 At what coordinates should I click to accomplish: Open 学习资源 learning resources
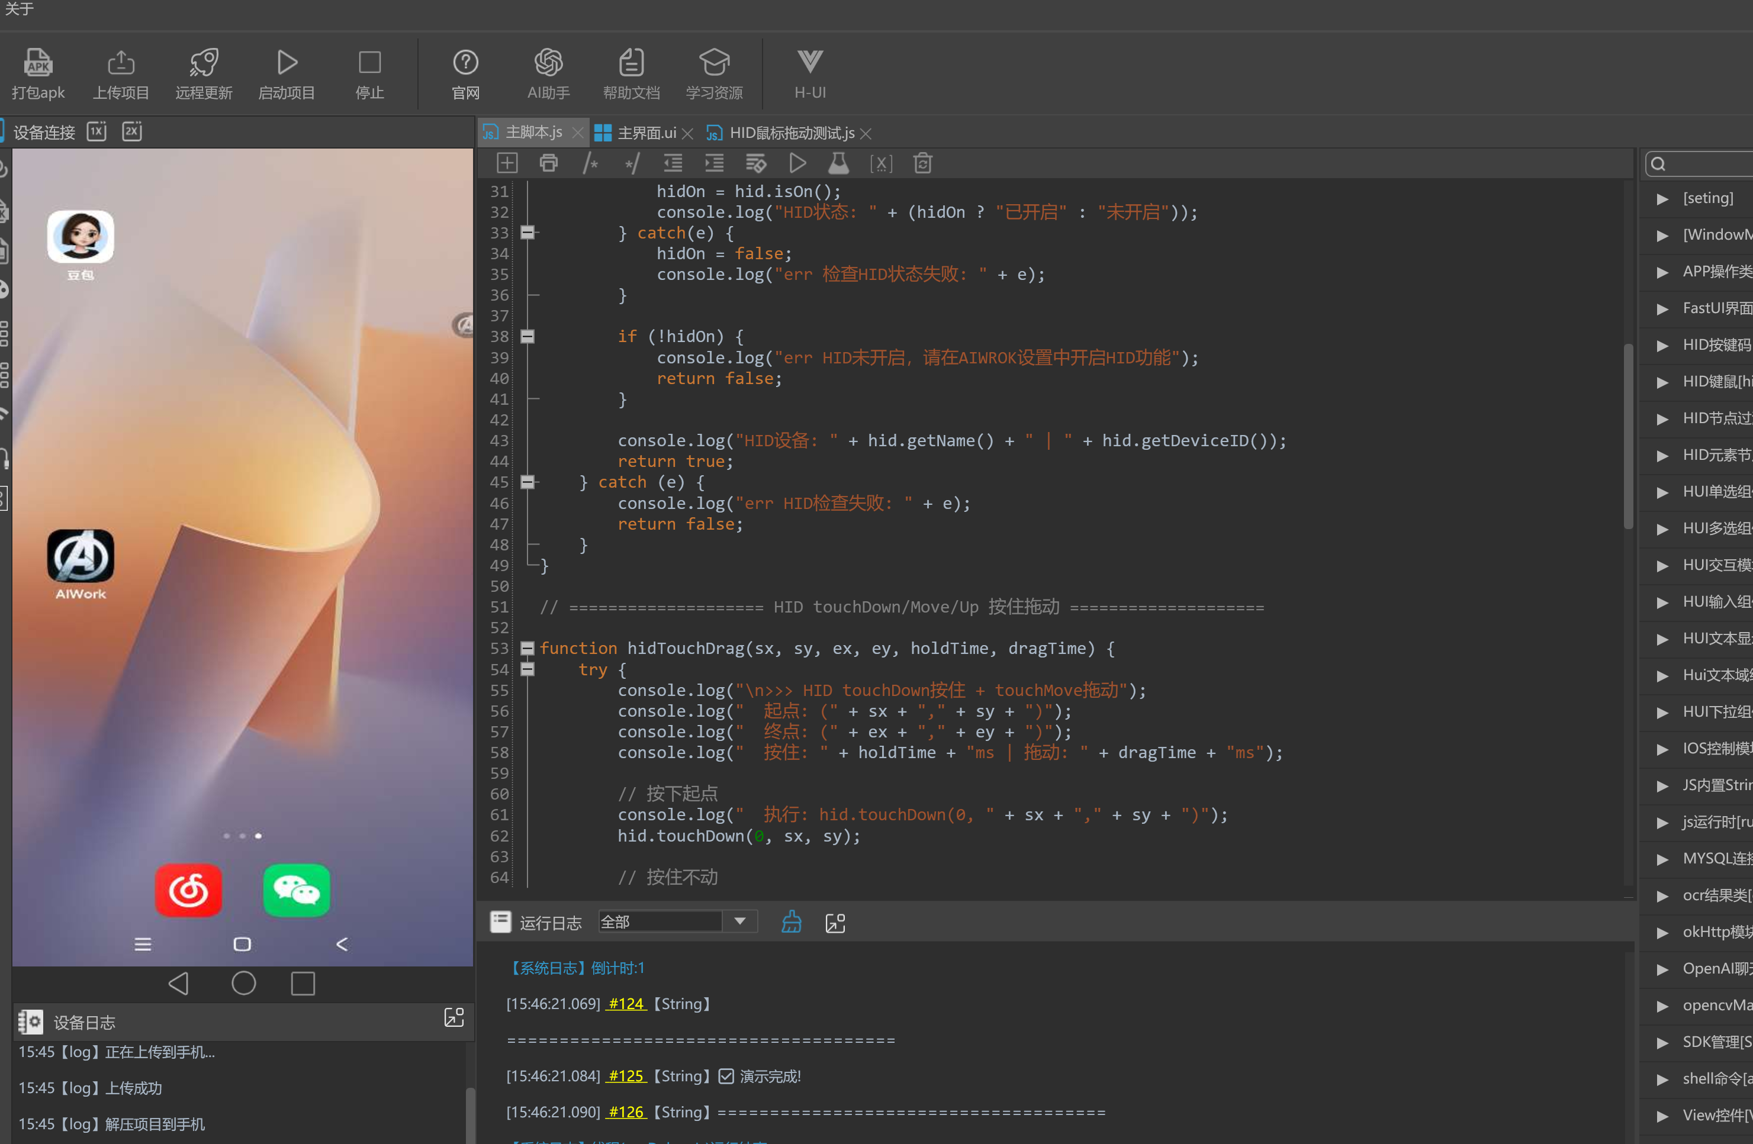(715, 73)
